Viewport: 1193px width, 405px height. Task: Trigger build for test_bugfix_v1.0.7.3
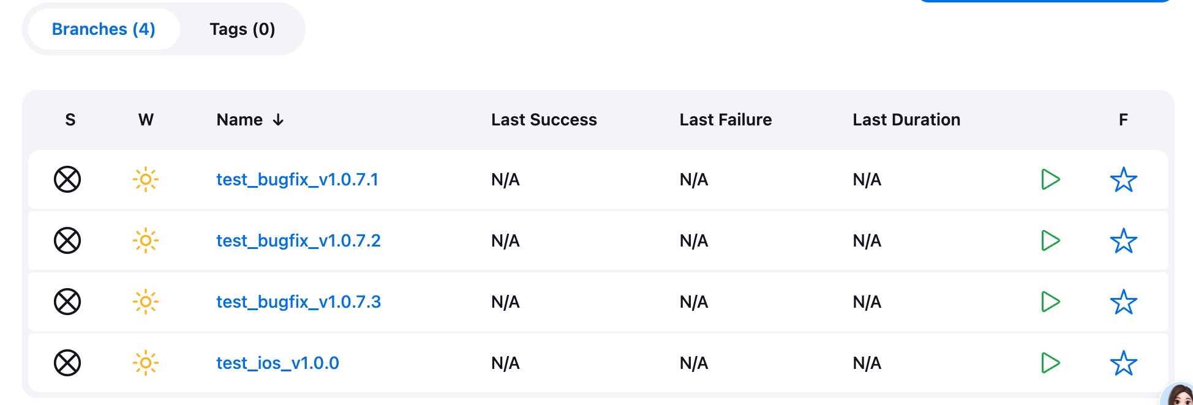[x=1050, y=302]
